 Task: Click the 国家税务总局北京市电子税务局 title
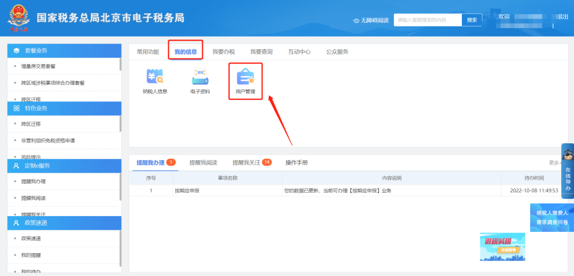pos(110,18)
